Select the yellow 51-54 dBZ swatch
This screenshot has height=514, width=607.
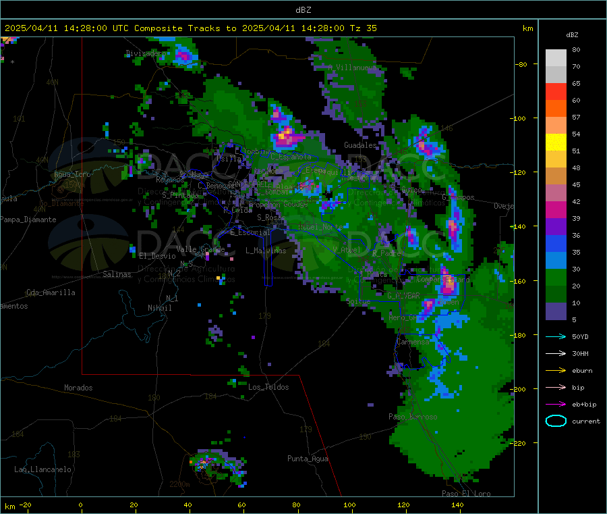point(556,143)
